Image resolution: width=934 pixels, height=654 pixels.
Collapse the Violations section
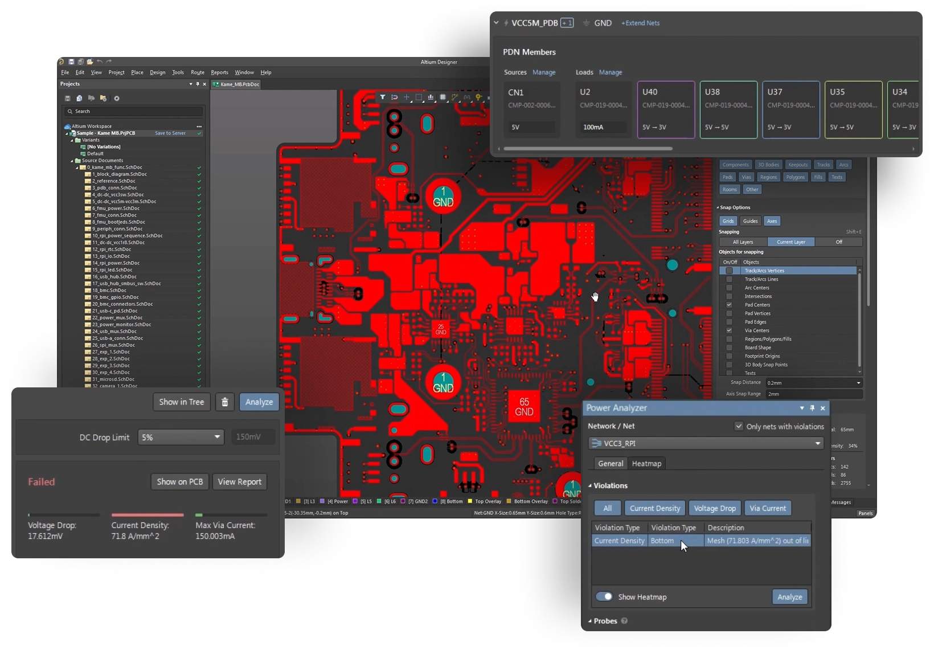click(x=590, y=486)
